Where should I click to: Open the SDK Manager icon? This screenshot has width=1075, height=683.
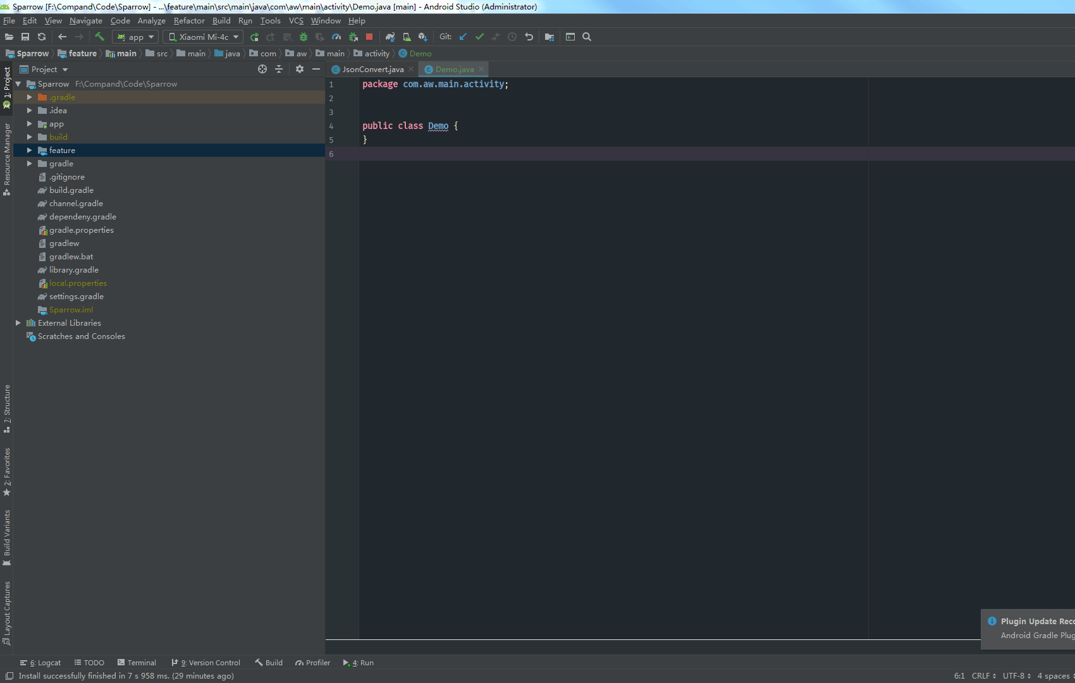point(423,37)
